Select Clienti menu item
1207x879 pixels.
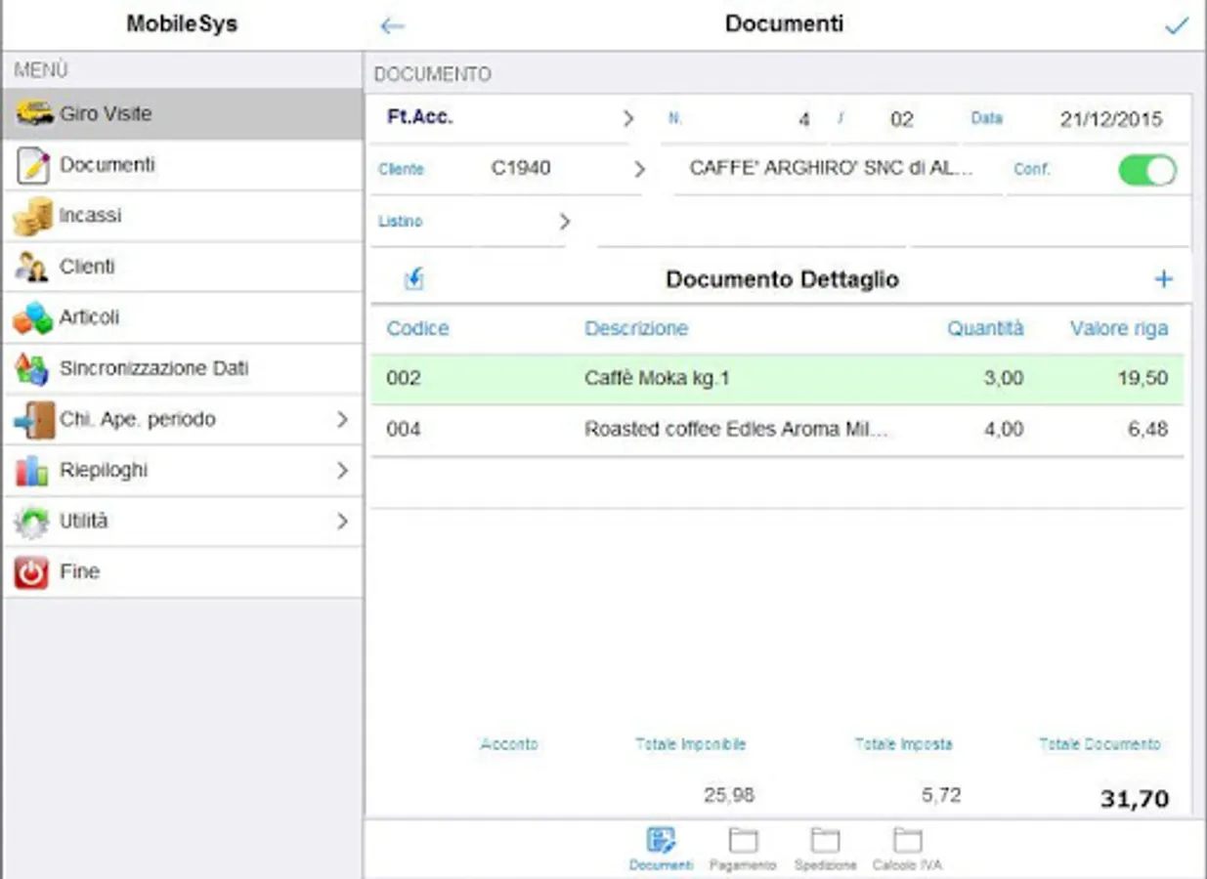click(x=183, y=267)
